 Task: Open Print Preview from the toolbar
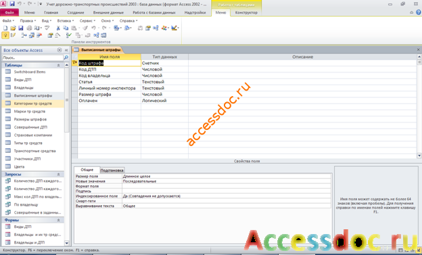(x=37, y=28)
